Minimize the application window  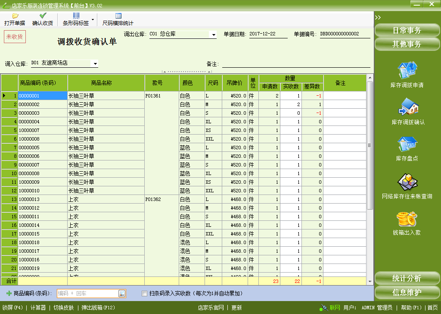click(417, 4)
